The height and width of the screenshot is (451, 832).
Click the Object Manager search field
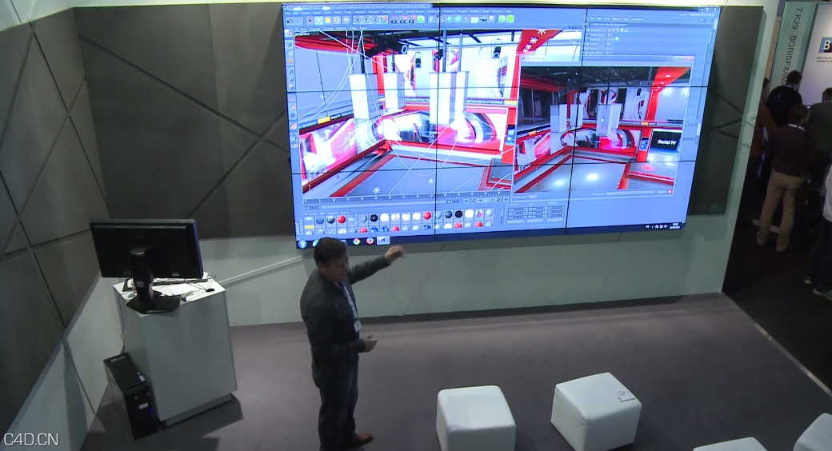point(650,25)
